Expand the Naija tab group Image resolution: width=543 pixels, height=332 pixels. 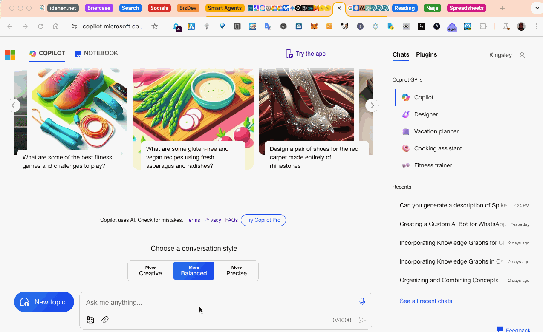[433, 8]
